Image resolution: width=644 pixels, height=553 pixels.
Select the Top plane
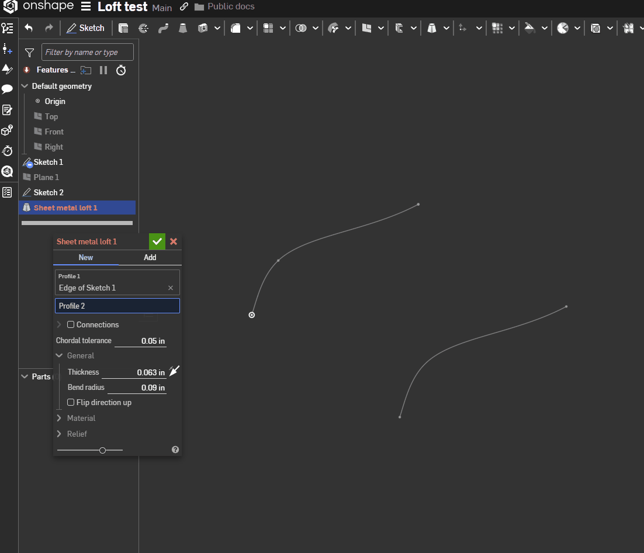tap(51, 116)
